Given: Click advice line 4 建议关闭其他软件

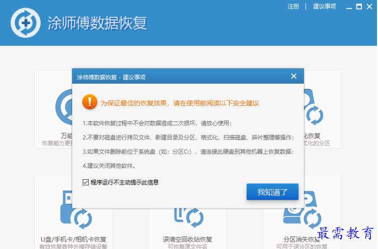Looking at the screenshot, I should (109, 166).
